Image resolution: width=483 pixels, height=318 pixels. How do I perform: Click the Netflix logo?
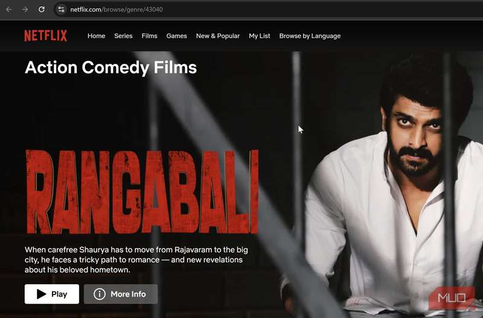point(46,36)
